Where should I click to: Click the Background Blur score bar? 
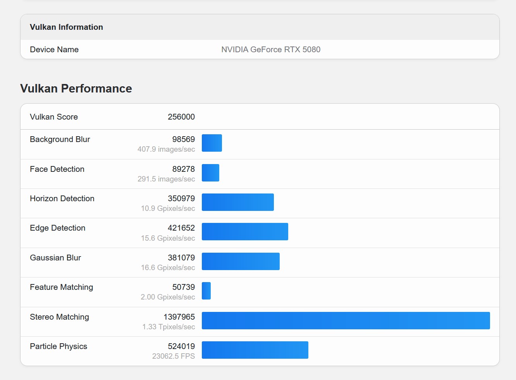point(212,143)
